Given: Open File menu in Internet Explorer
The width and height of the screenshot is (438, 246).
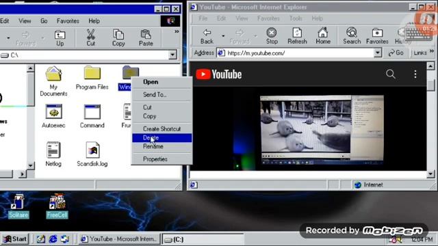Looking at the screenshot, I should tap(203, 18).
